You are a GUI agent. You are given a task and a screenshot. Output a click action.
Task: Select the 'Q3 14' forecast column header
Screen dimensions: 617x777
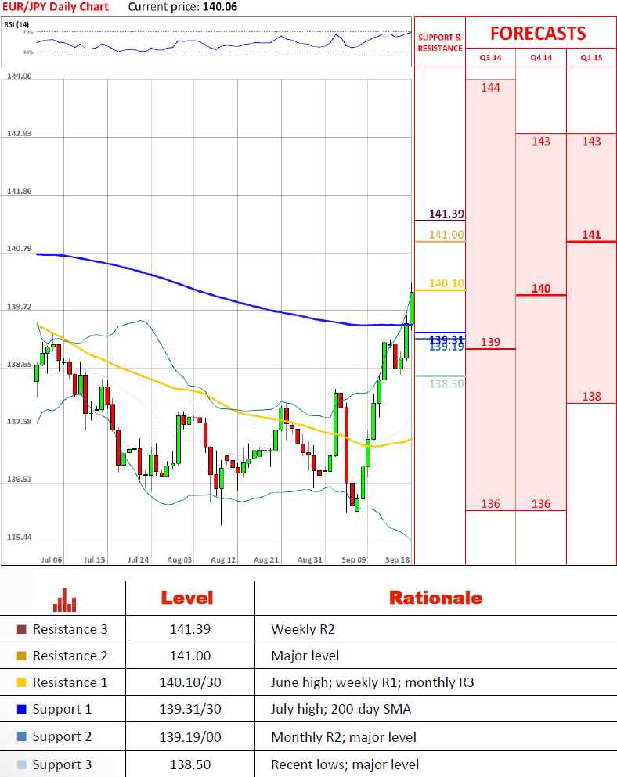click(x=490, y=57)
